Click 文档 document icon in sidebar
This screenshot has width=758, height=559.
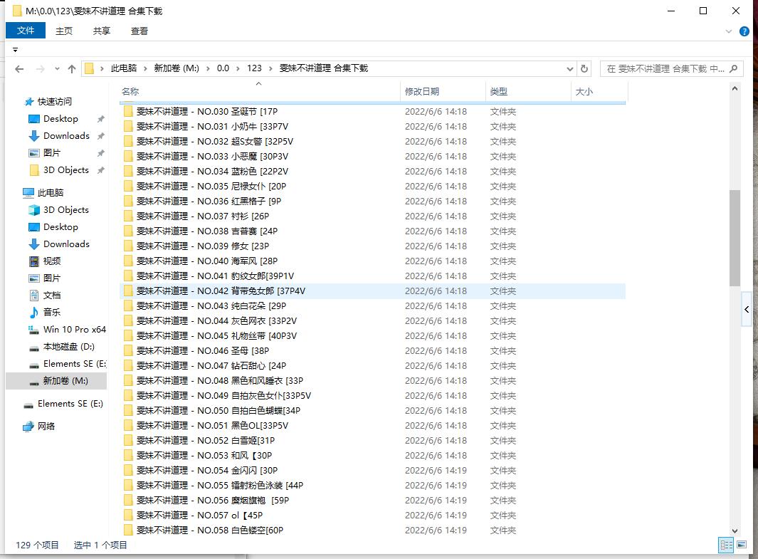point(34,296)
